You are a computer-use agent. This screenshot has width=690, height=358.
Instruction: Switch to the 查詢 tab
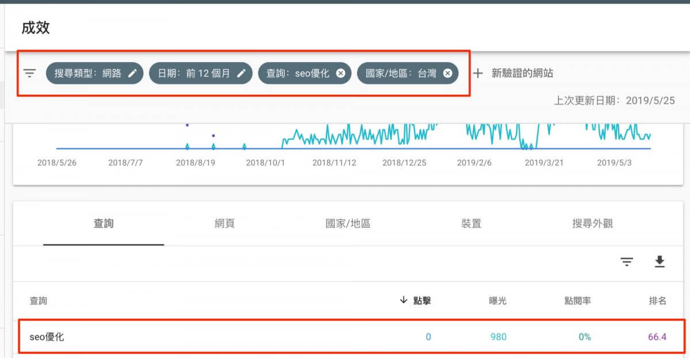click(x=103, y=224)
